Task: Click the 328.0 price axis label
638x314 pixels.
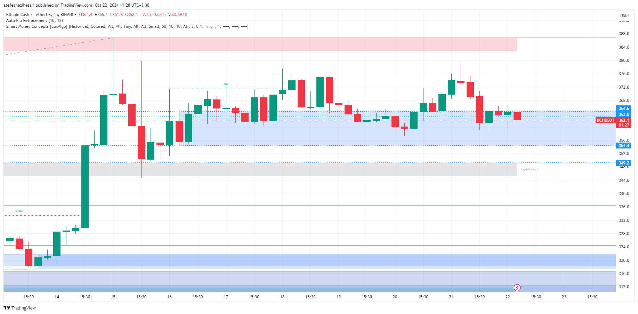Action: tap(624, 234)
